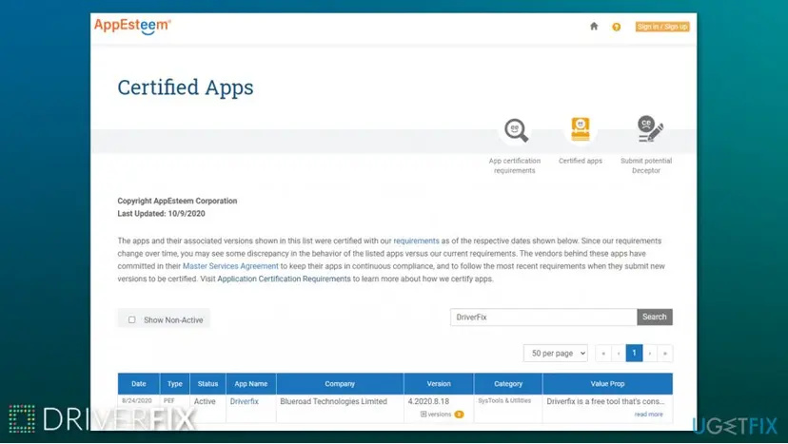
Task: Expand versions plus icon under 4.2020.8.18
Action: (x=424, y=415)
